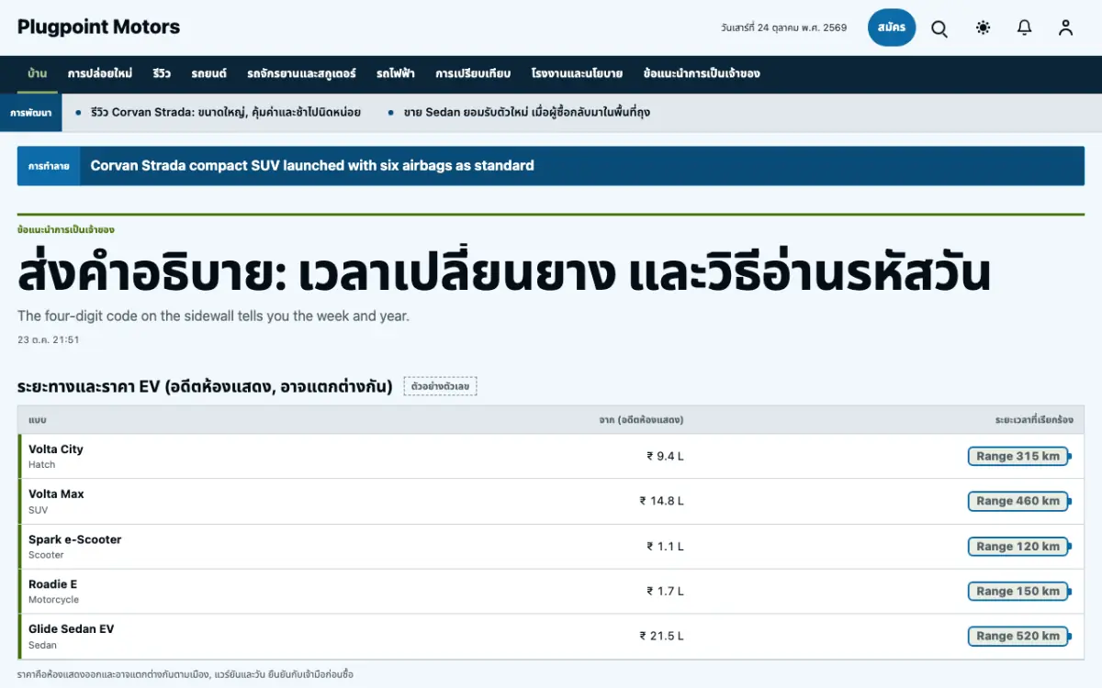Image resolution: width=1102 pixels, height=688 pixels.
Task: Click the green ข้อแนะนำการเป็นเจ้าของ category label
Action: click(65, 229)
